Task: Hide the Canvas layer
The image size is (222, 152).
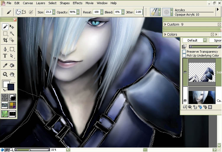Action: (x=185, y=101)
